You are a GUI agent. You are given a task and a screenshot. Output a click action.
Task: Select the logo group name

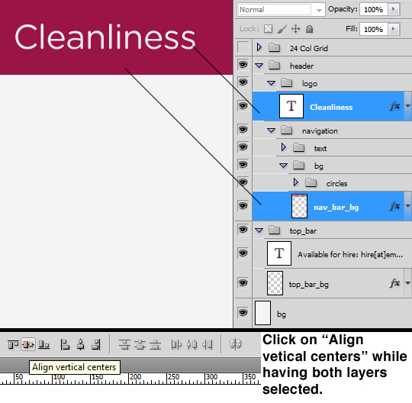click(x=310, y=84)
